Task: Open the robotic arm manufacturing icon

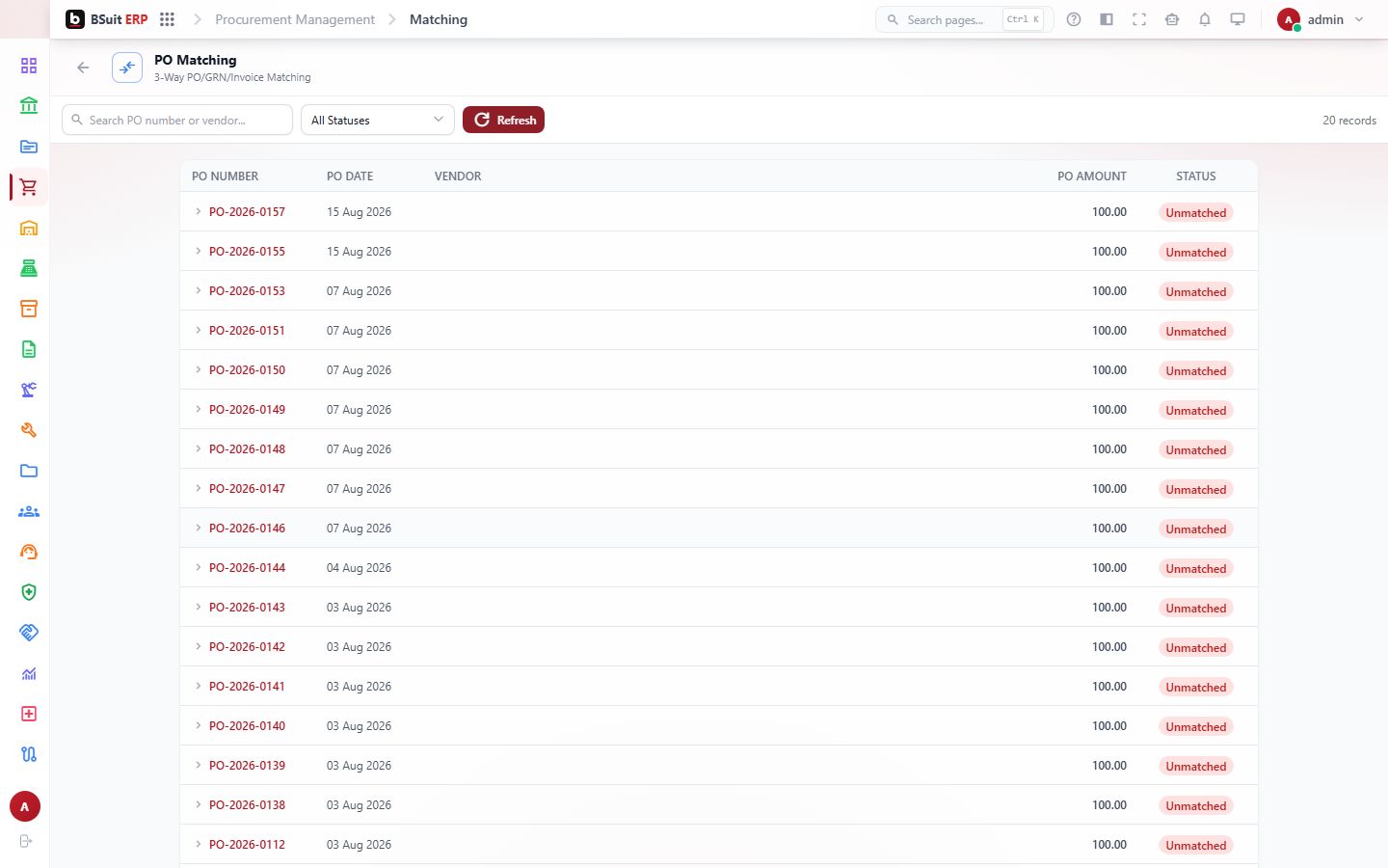Action: point(29,390)
